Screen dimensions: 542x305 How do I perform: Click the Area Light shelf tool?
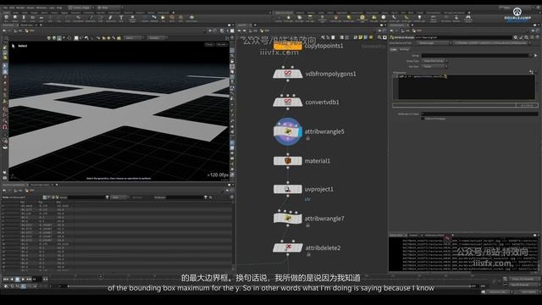310,18
